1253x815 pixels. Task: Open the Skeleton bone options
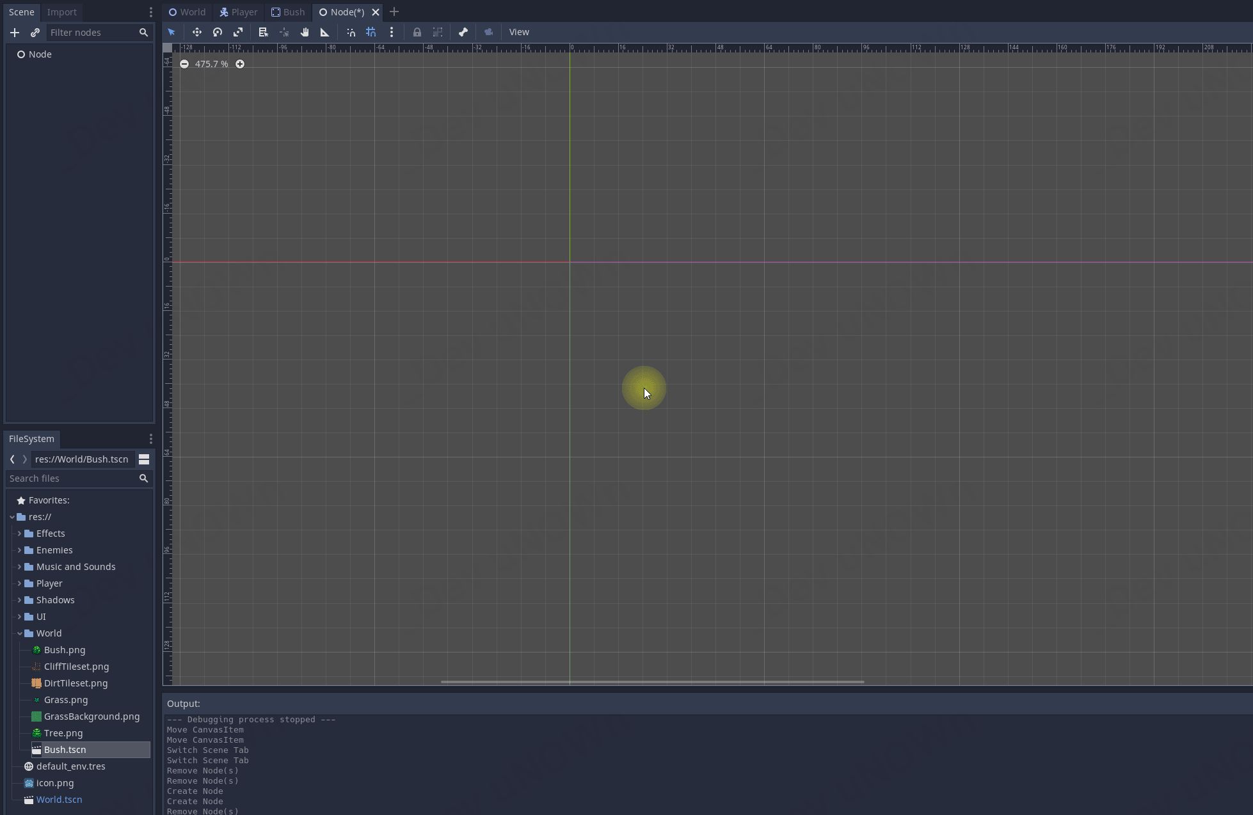[463, 32]
